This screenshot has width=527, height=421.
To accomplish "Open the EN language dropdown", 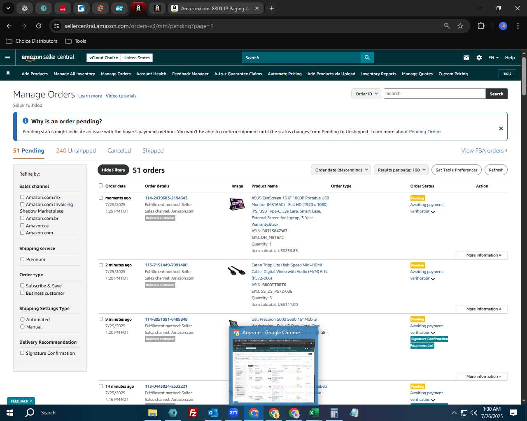I will tap(493, 58).
